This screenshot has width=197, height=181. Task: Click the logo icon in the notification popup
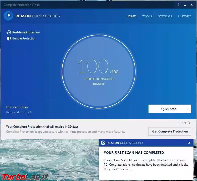(x=103, y=143)
